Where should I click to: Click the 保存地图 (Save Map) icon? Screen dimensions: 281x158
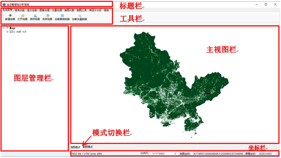35,16
